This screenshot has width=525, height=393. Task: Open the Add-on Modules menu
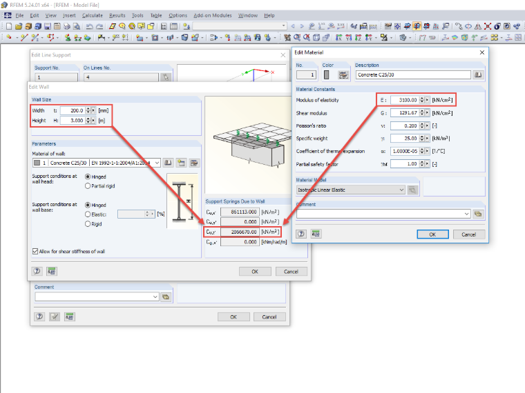[213, 15]
